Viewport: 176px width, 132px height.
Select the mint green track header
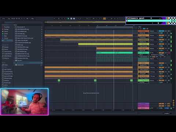point(144,53)
